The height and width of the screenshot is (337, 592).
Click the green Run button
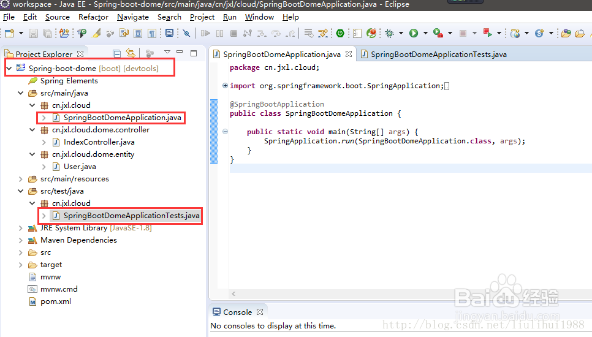point(414,33)
